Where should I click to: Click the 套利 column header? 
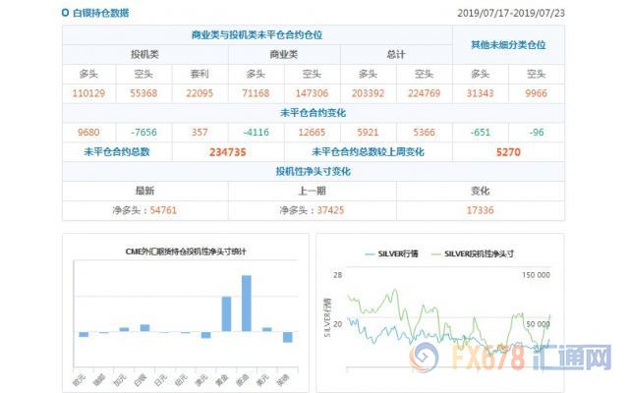point(200,74)
